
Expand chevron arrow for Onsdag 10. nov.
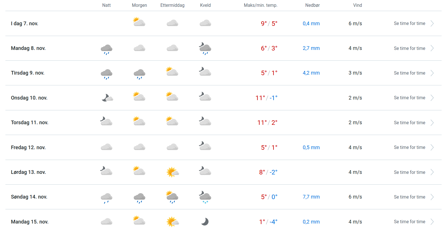(432, 98)
